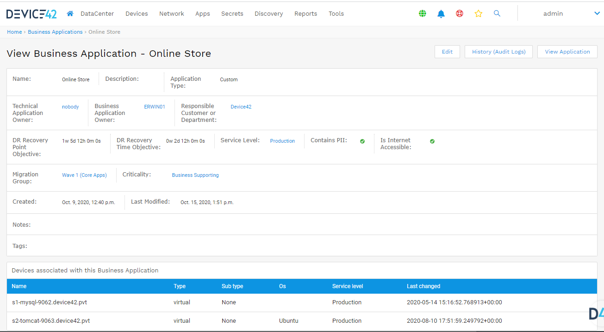604x332 pixels.
Task: Sort devices by Service level column header
Action: coord(348,286)
